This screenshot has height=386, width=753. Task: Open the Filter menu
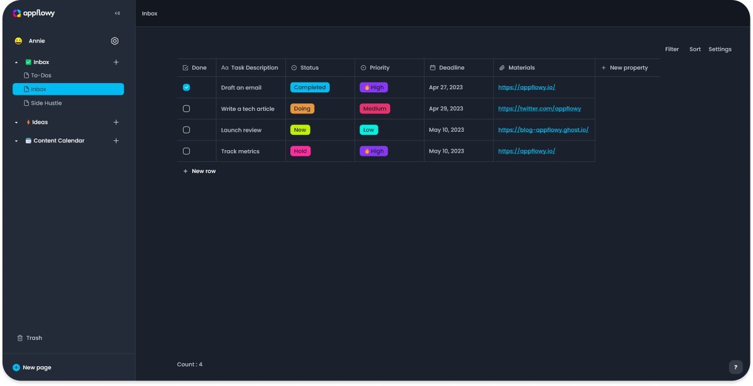[671, 49]
